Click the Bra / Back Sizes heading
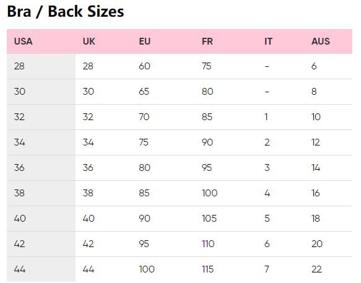361x283 pixels. (66, 12)
